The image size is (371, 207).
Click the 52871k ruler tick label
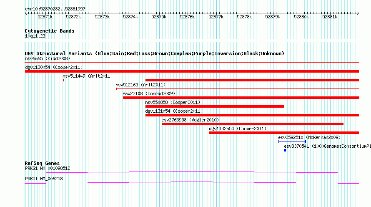click(x=45, y=17)
